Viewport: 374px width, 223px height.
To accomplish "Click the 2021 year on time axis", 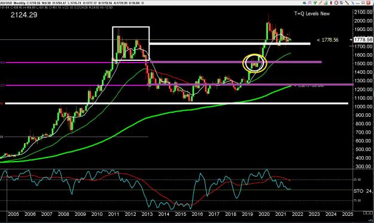I will point(281,214).
